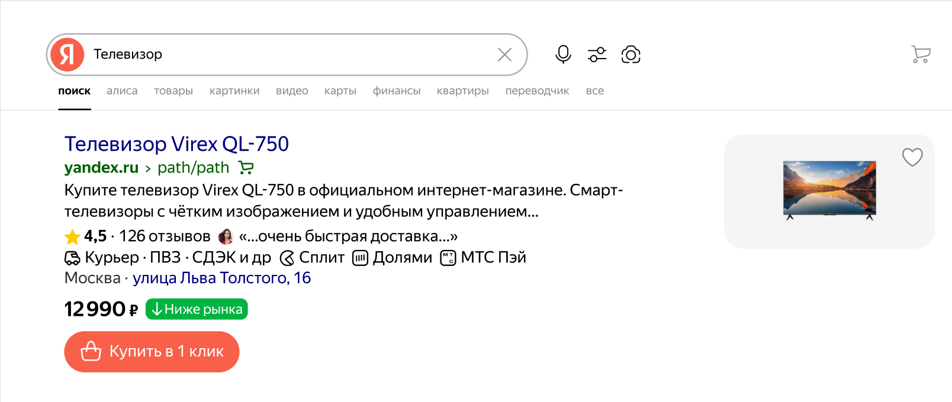The image size is (952, 402).
Task: Switch to the товары tab
Action: tap(173, 91)
